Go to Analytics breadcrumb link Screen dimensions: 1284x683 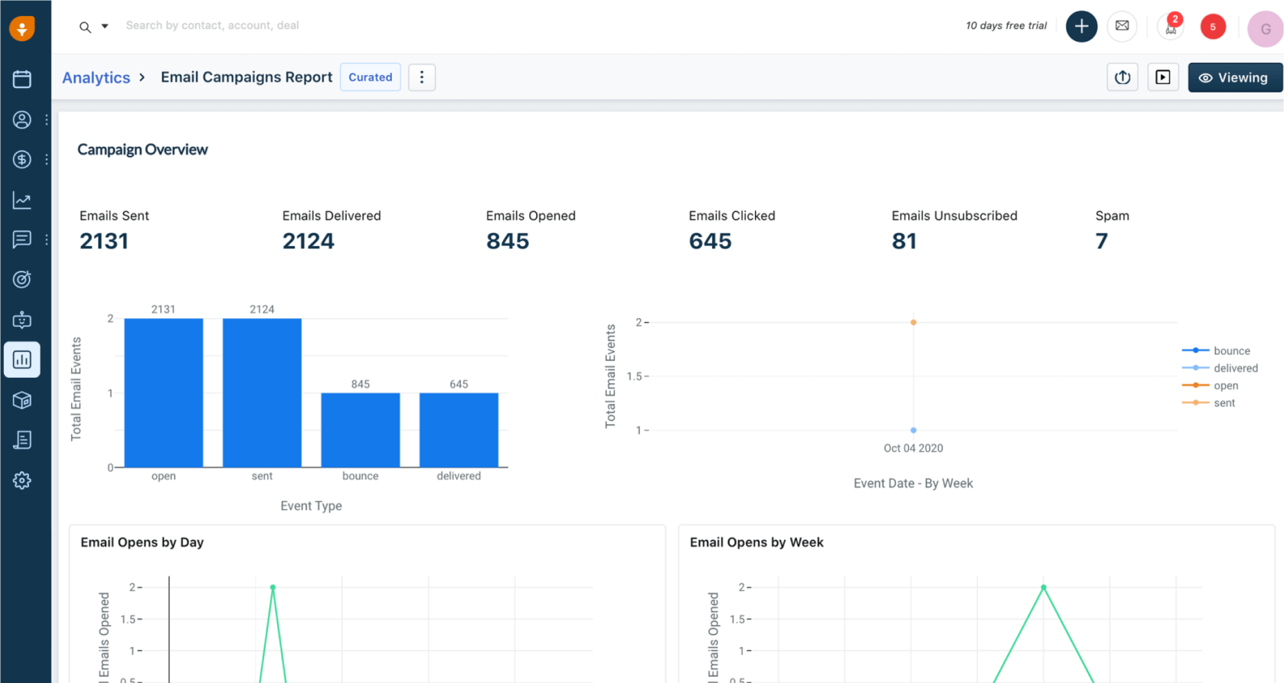96,77
